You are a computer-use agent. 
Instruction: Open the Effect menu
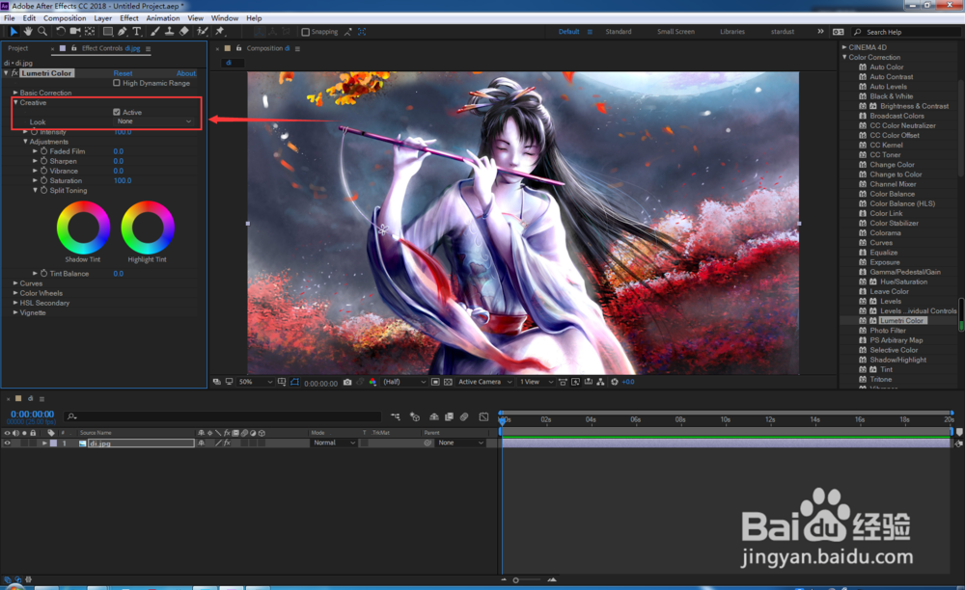click(x=129, y=18)
